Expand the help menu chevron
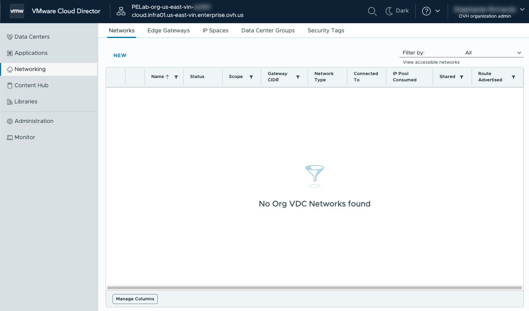 click(438, 11)
